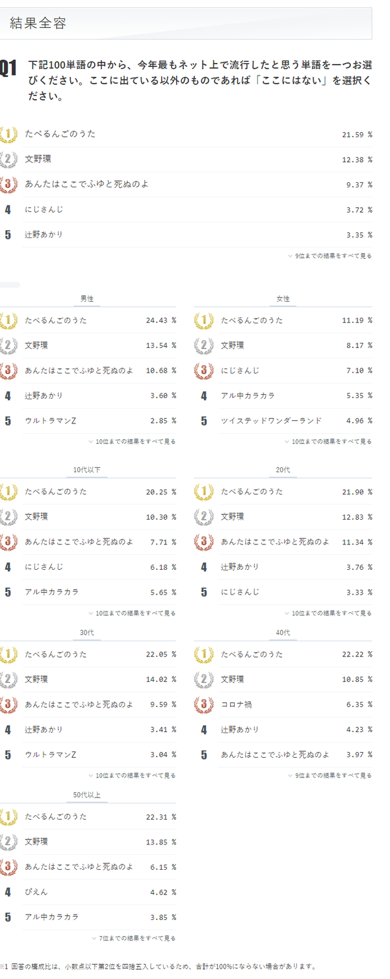Click the gold rank 1 medal under 20代
Screen dimensions: 390x979
(203, 492)
